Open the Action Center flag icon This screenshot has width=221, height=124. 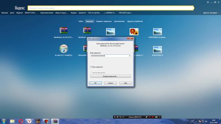[x=200, y=121]
